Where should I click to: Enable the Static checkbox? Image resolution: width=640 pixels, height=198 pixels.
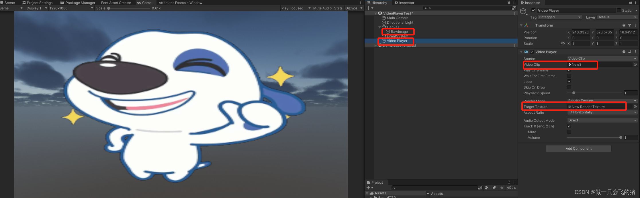point(619,10)
